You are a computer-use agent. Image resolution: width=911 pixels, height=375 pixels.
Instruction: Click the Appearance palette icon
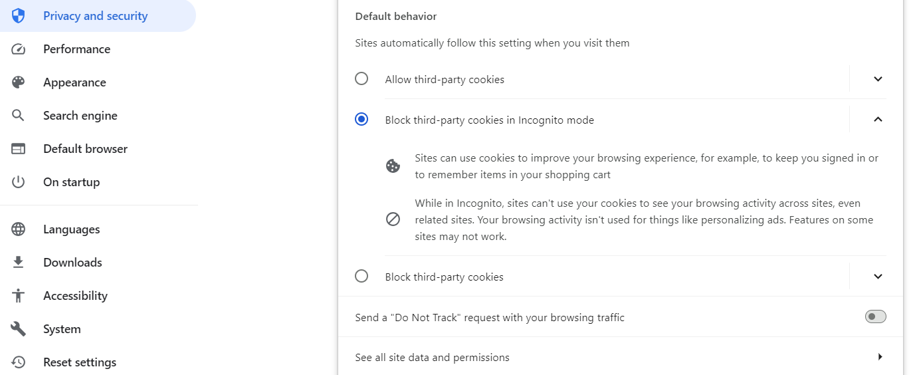coord(19,82)
